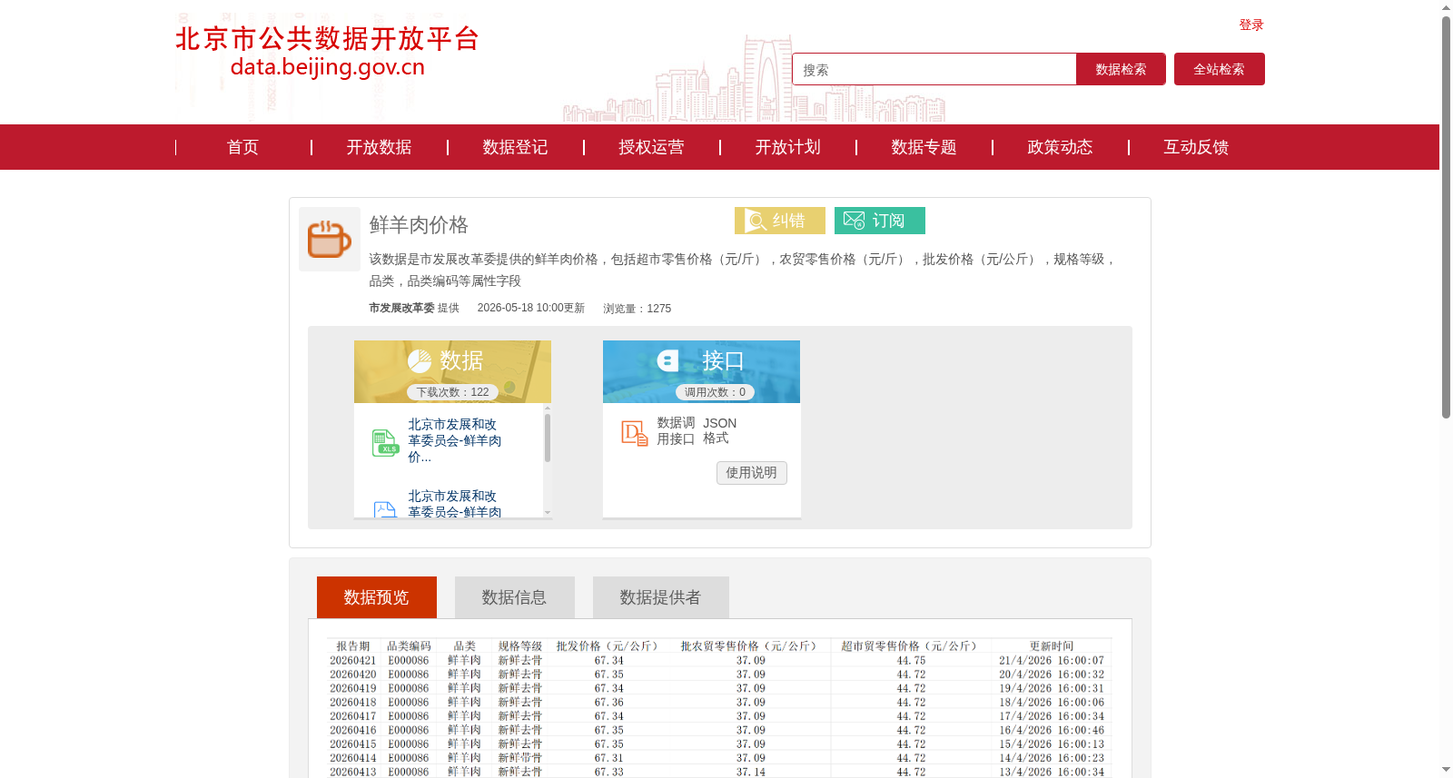Open first 北京市发展和改革委员会-鲜羊肉价 file link
The height and width of the screenshot is (778, 1453).
(454, 440)
